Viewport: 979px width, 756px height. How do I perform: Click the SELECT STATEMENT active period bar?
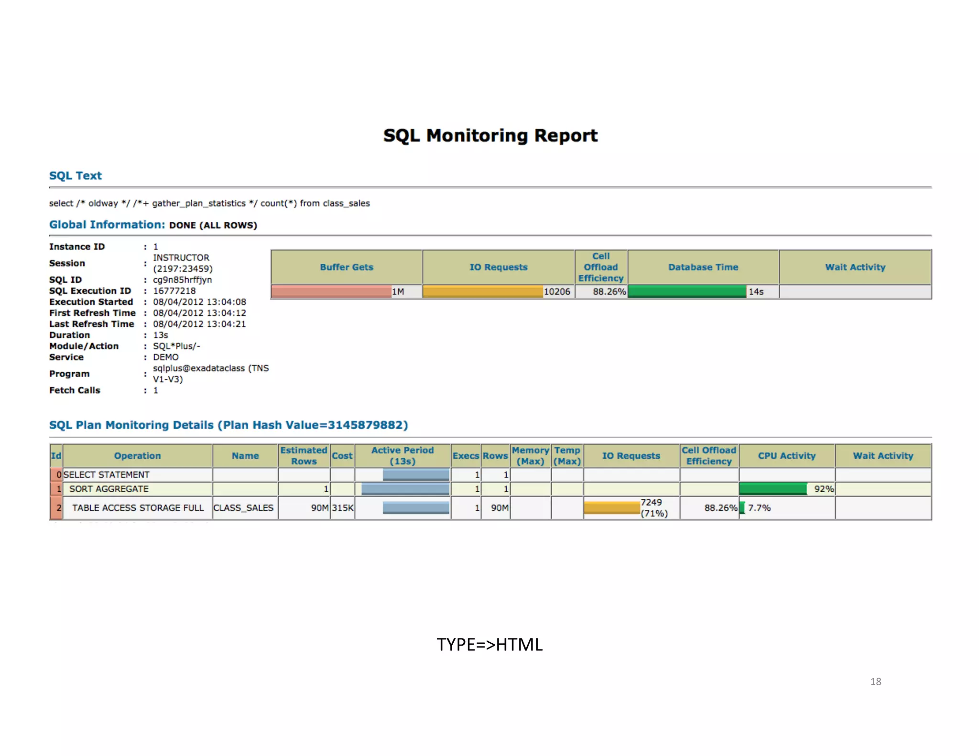[416, 475]
